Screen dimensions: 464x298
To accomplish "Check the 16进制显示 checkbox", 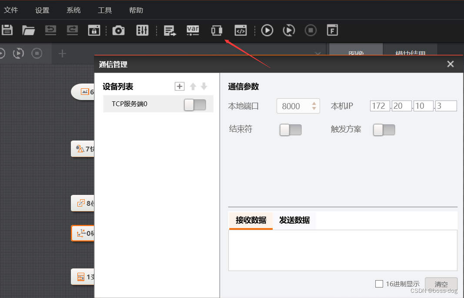I will point(379,284).
